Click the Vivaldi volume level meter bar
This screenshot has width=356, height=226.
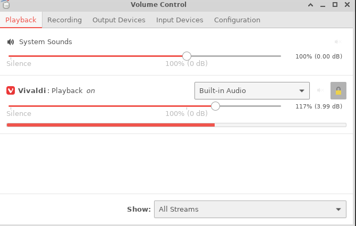(x=176, y=125)
